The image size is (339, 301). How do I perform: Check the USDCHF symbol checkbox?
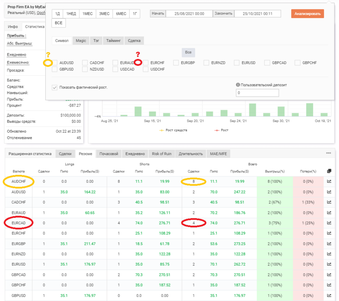pos(145,69)
